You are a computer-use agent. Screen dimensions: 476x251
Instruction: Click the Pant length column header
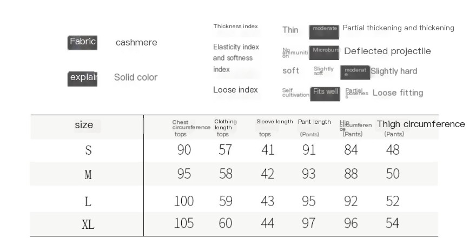314,122
